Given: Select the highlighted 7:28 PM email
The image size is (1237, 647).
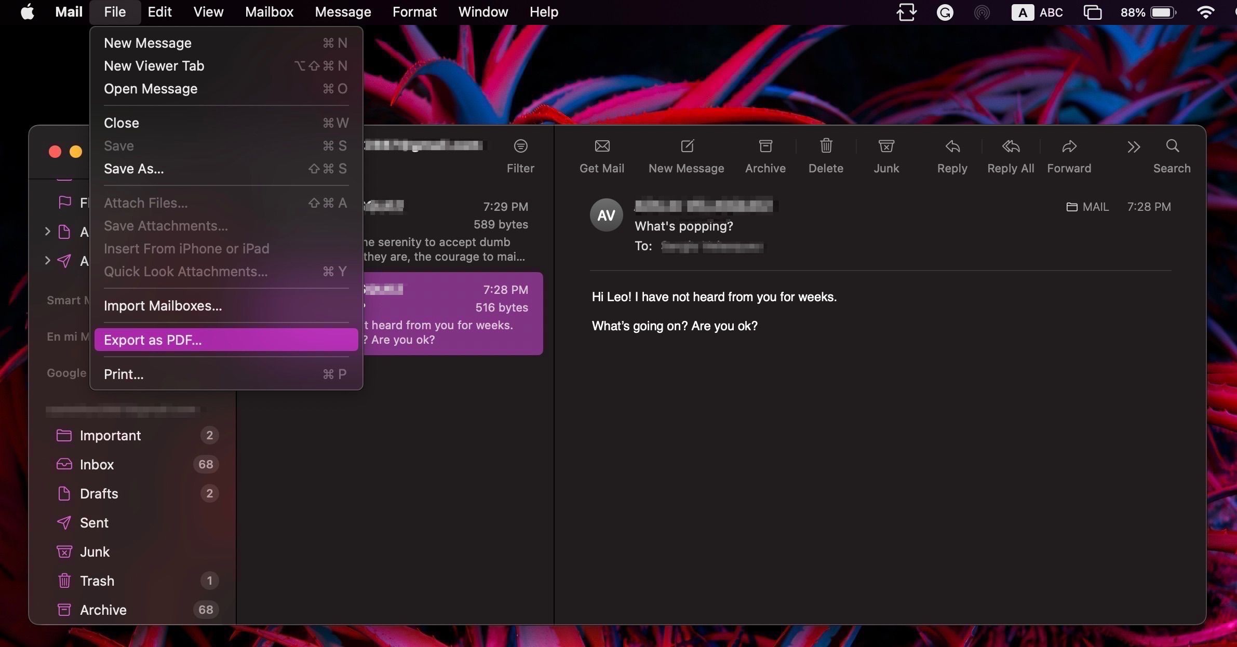Looking at the screenshot, I should (452, 314).
